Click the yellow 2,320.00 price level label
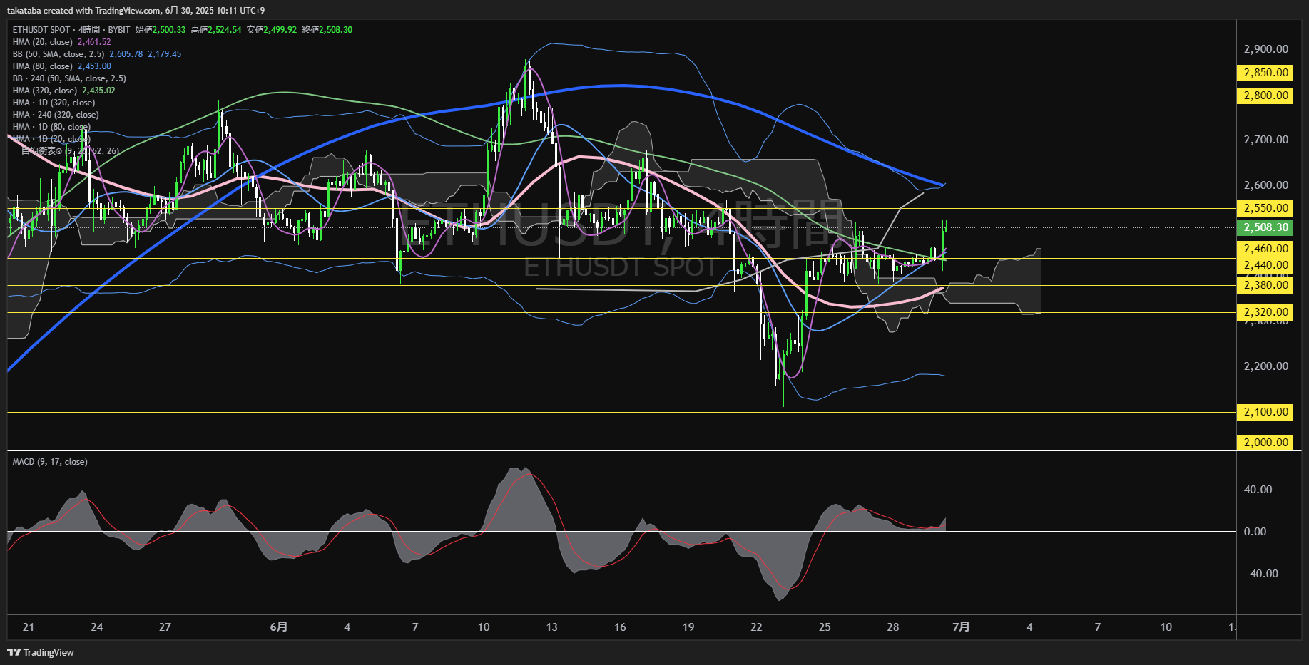1309x665 pixels. [1265, 312]
